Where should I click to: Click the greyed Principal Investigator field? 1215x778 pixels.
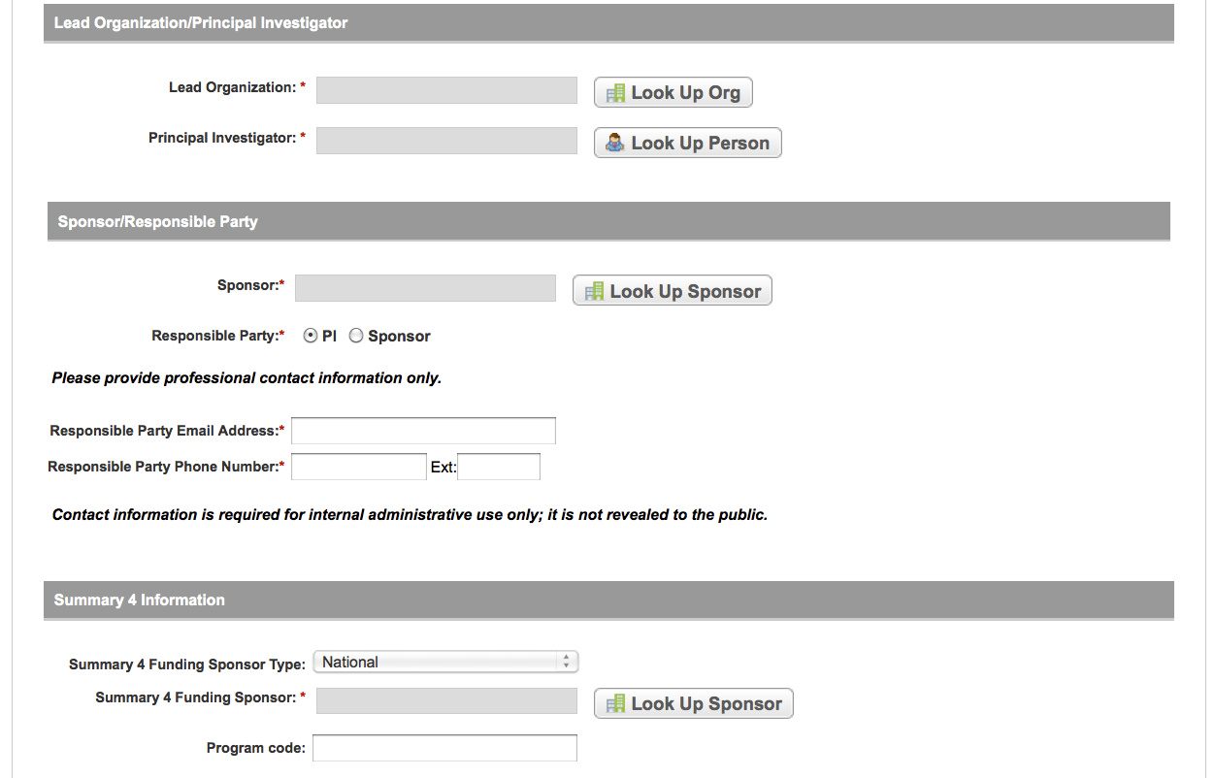(x=446, y=141)
